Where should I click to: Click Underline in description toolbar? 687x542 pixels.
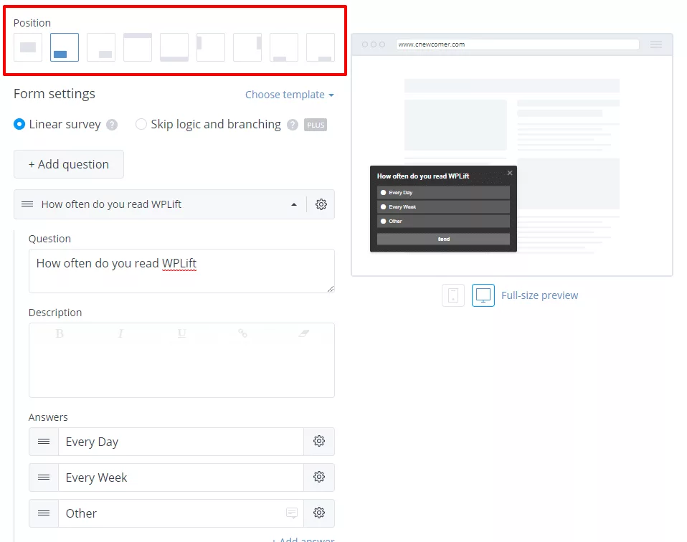(x=182, y=333)
